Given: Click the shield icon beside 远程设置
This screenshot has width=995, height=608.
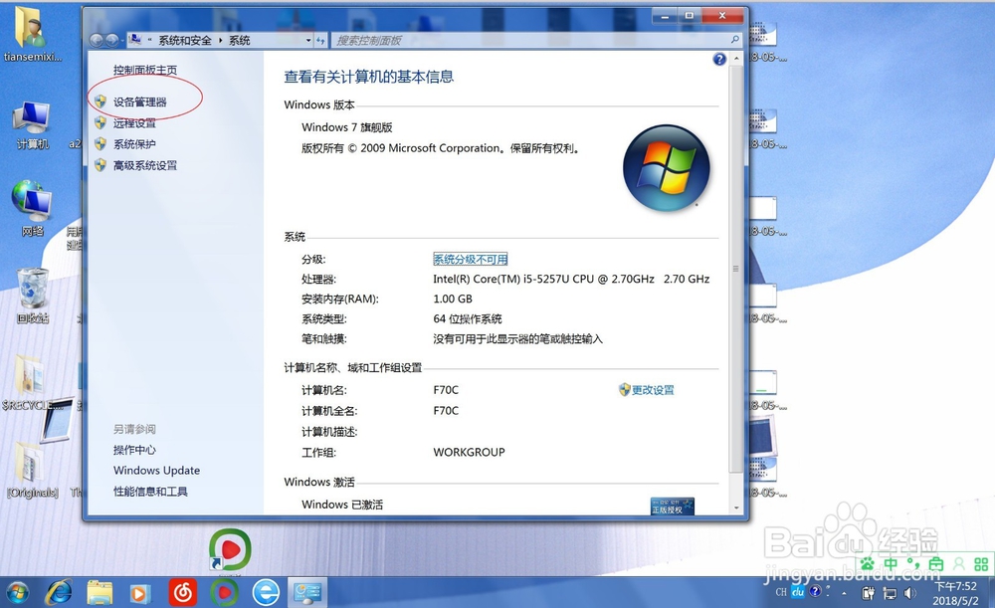Looking at the screenshot, I should coord(100,122).
